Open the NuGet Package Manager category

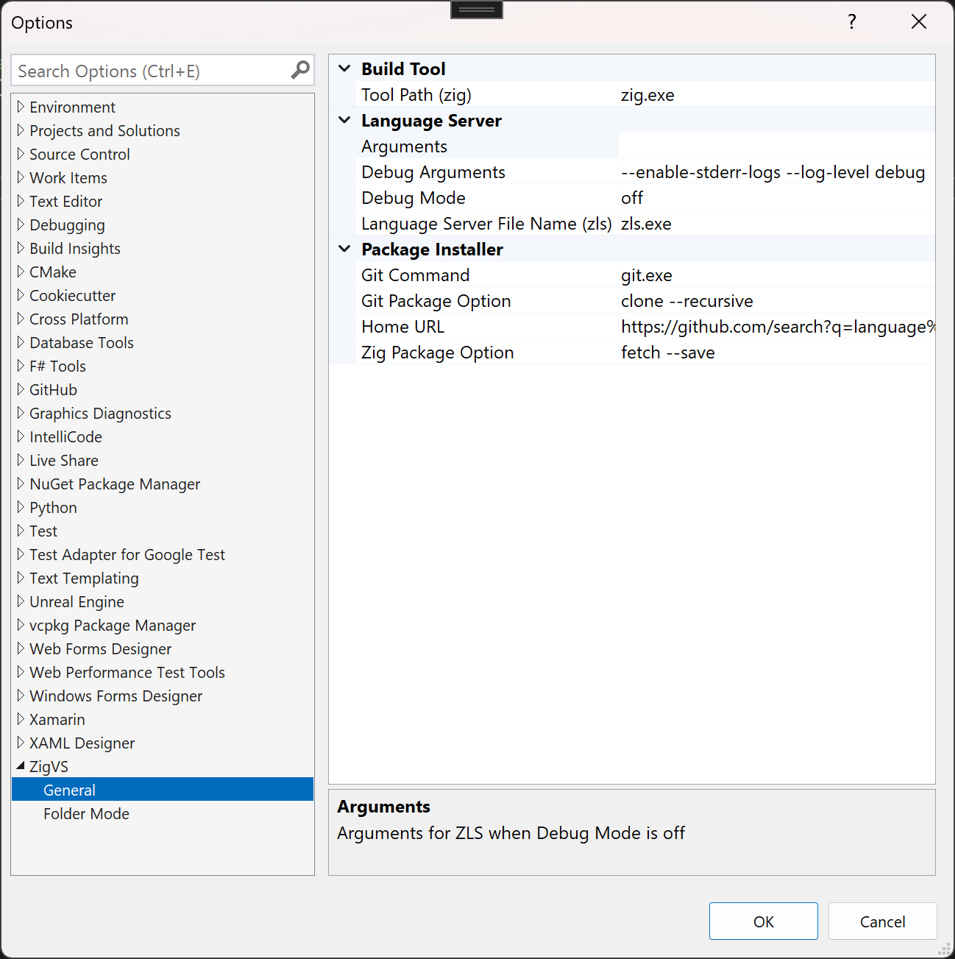coord(115,484)
